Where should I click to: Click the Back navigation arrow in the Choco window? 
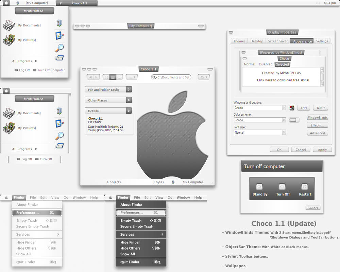pyautogui.click(x=90, y=77)
